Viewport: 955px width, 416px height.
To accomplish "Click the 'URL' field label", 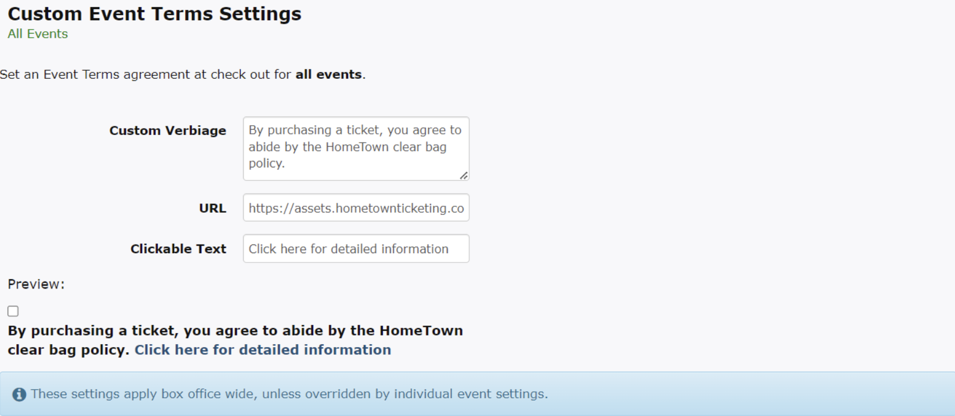I will (212, 209).
